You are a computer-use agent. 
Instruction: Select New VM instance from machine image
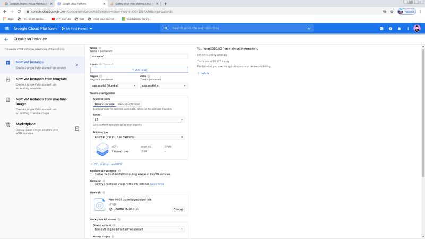click(x=42, y=106)
